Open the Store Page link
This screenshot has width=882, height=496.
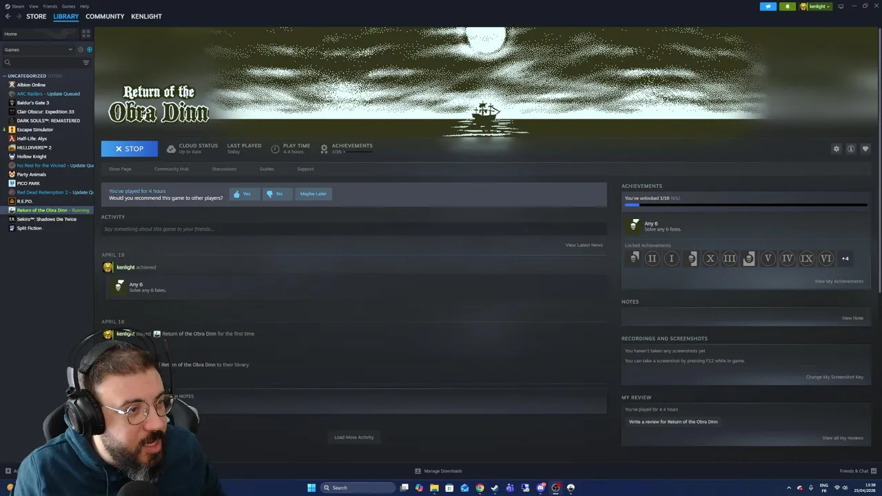click(120, 169)
